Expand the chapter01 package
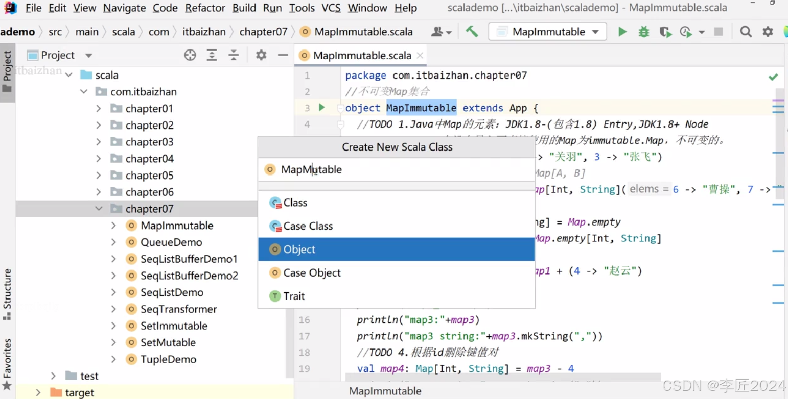 99,109
